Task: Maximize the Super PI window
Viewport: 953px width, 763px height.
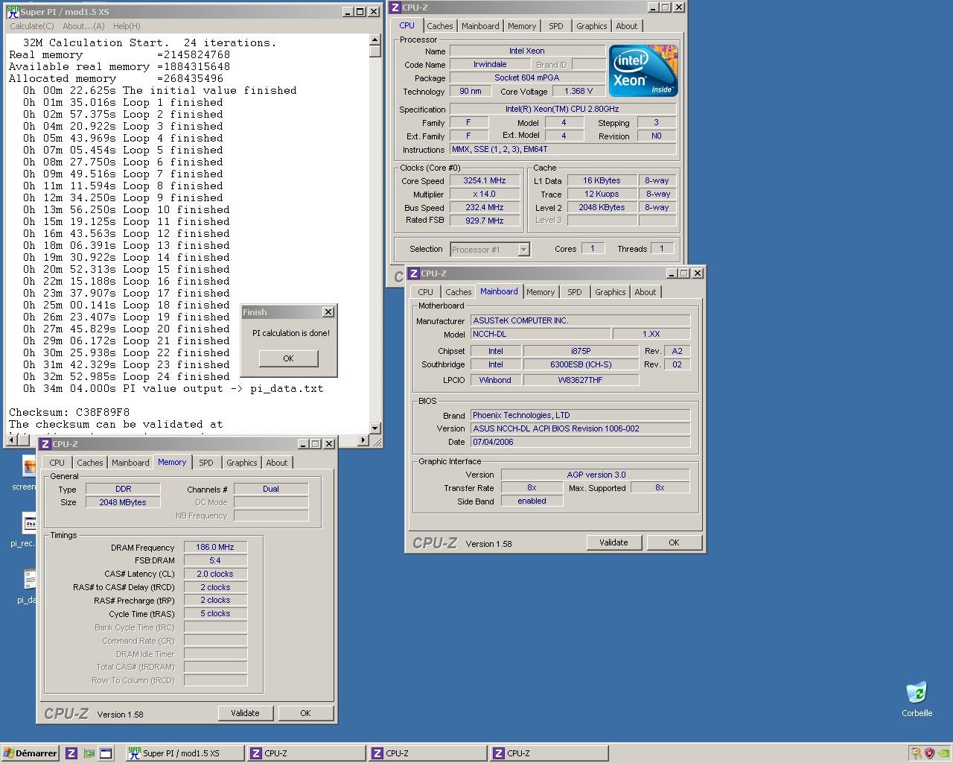Action: 360,12
